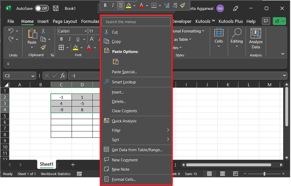Toggle Italic in the ribbon Font group
This screenshot has height=186, width=291.
click(x=70, y=39)
